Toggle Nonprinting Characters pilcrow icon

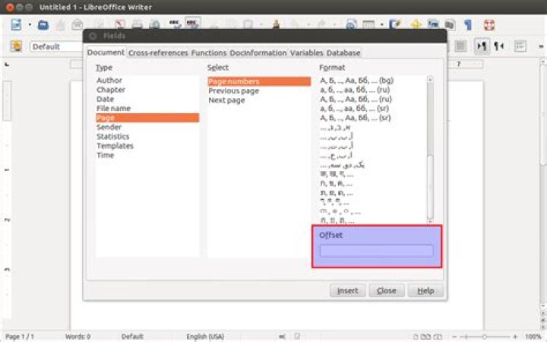pos(468,25)
